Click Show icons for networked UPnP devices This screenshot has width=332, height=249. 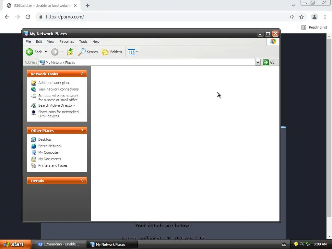point(58,114)
